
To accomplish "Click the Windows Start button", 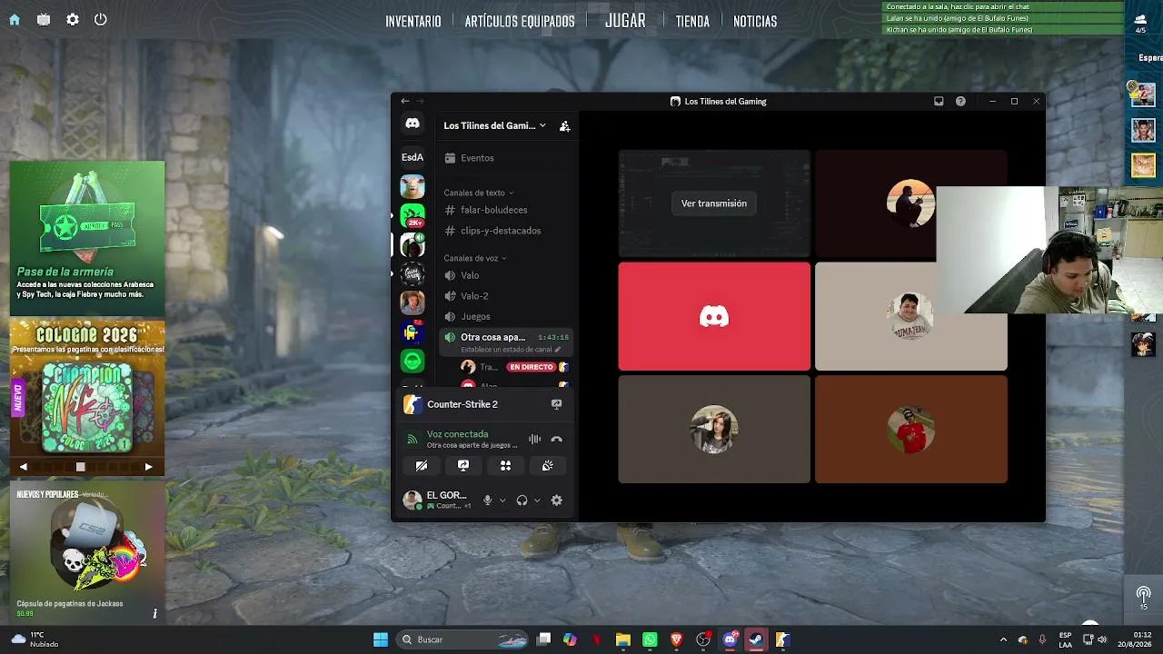I will click(381, 639).
